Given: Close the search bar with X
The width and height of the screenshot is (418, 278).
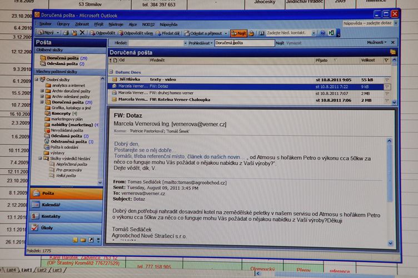Looking at the screenshot, I should pyautogui.click(x=392, y=42).
